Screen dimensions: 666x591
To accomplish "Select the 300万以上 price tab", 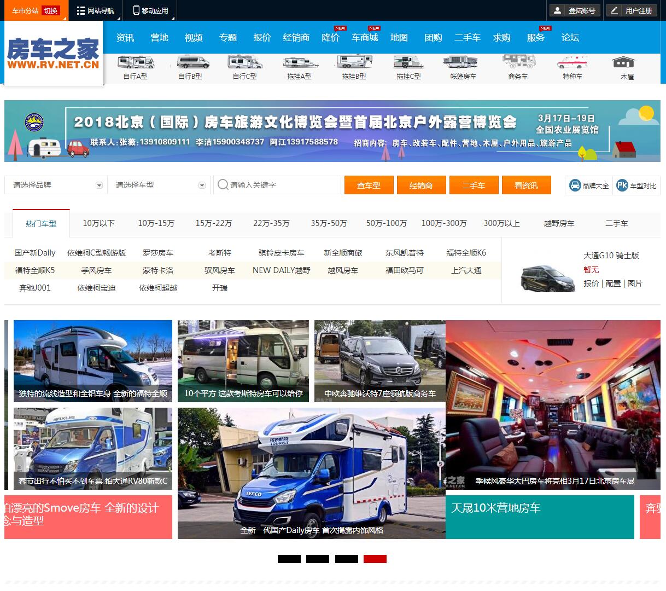I will tap(501, 223).
